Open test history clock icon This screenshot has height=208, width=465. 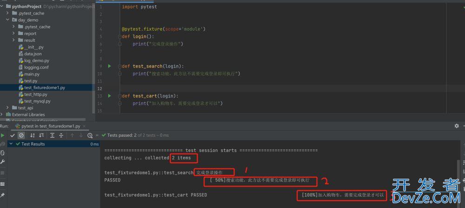(90, 135)
